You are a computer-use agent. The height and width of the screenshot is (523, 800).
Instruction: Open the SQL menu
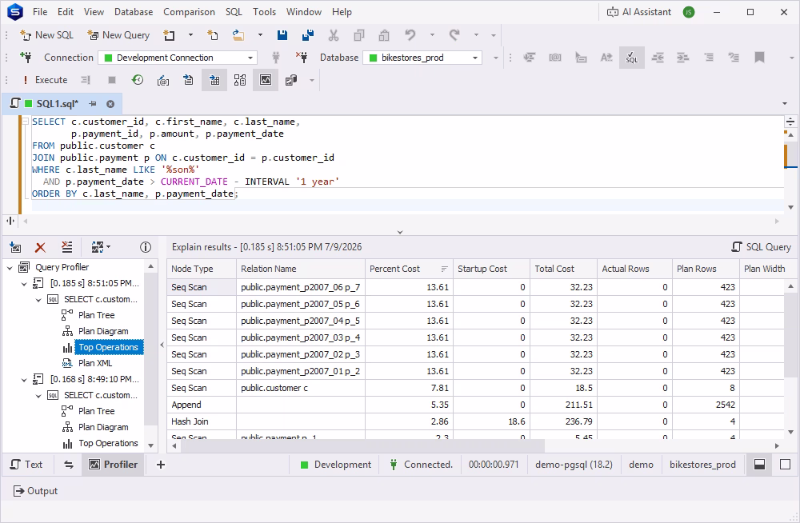coord(234,12)
